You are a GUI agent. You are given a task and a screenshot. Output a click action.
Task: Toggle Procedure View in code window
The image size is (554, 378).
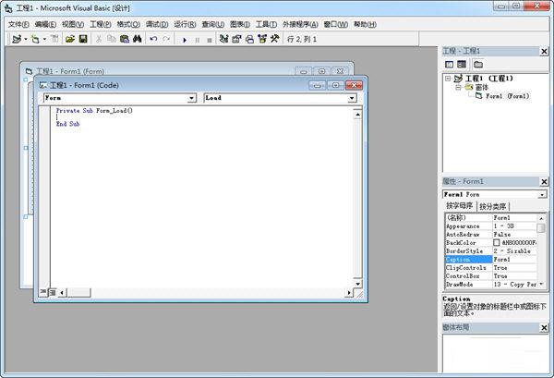tap(43, 292)
